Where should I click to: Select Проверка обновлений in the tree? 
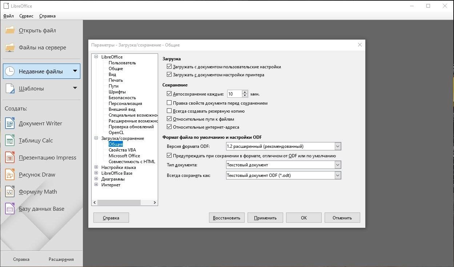(131, 126)
